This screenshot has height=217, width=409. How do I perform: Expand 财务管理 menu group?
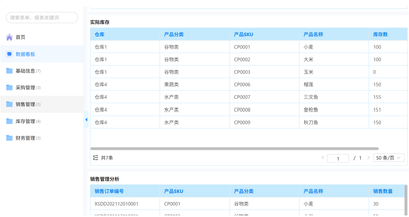coord(42,138)
